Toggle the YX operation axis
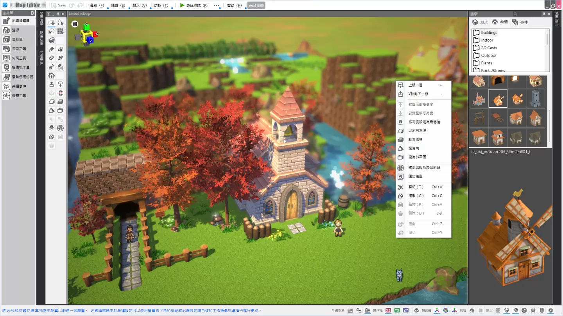Screen dimensions: 563x316 click(x=397, y=311)
